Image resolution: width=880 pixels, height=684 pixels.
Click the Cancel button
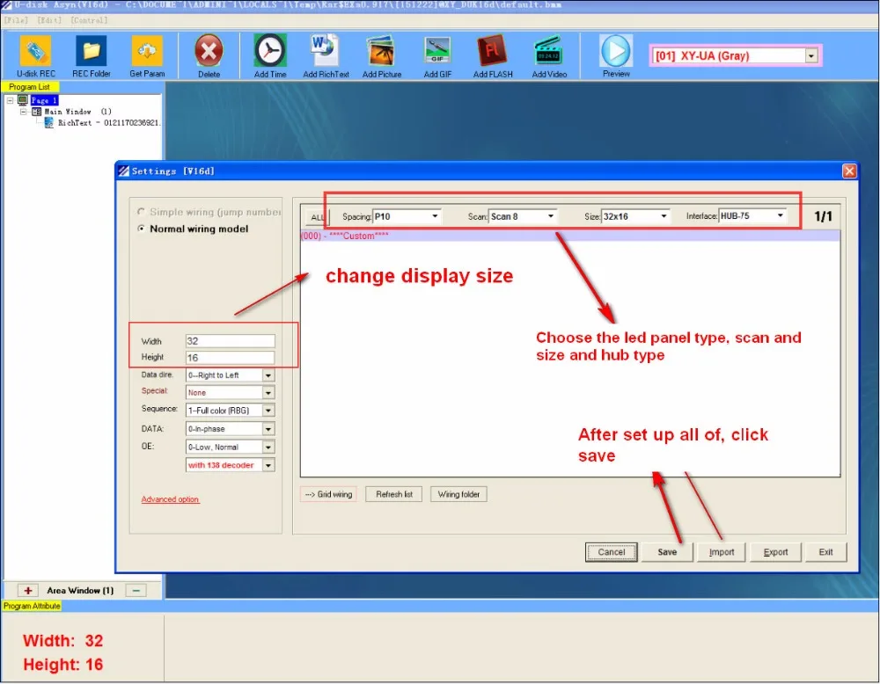(x=612, y=552)
